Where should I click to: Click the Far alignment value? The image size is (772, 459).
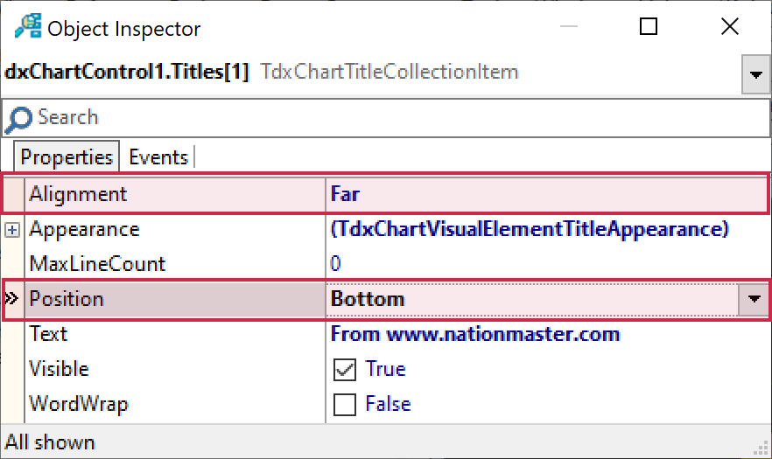point(346,194)
